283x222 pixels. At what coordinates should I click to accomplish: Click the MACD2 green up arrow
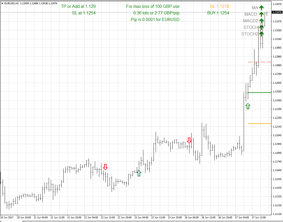pyautogui.click(x=261, y=21)
